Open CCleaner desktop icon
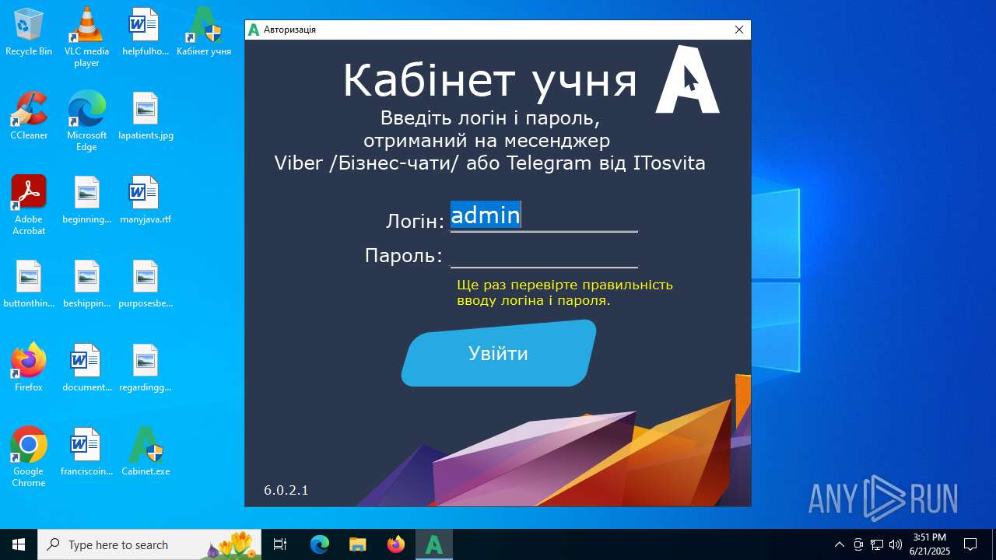Screen dimensions: 996x560 click(x=29, y=116)
